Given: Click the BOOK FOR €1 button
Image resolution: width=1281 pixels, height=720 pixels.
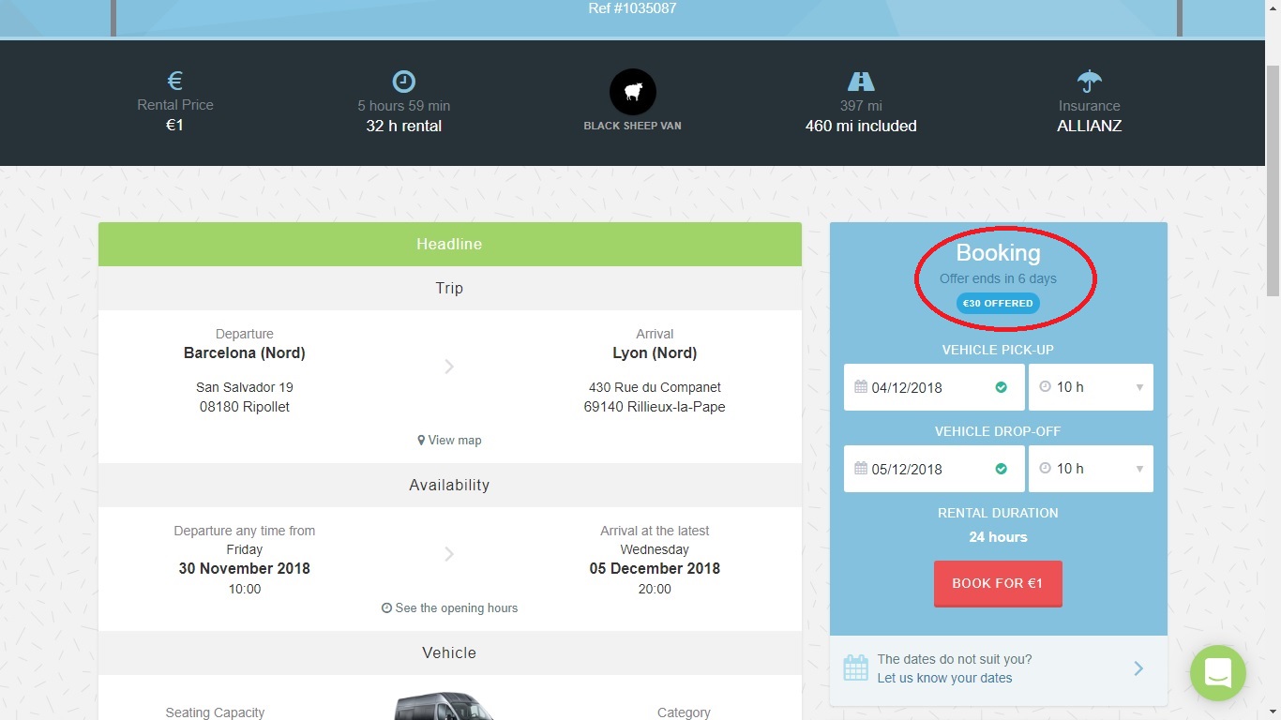Looking at the screenshot, I should tap(998, 583).
